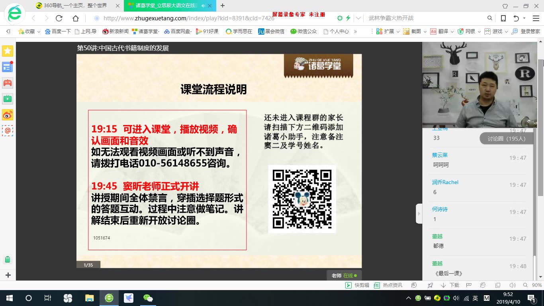Open the 百度一下 bookmark
This screenshot has height=306, width=544.
tap(58, 31)
